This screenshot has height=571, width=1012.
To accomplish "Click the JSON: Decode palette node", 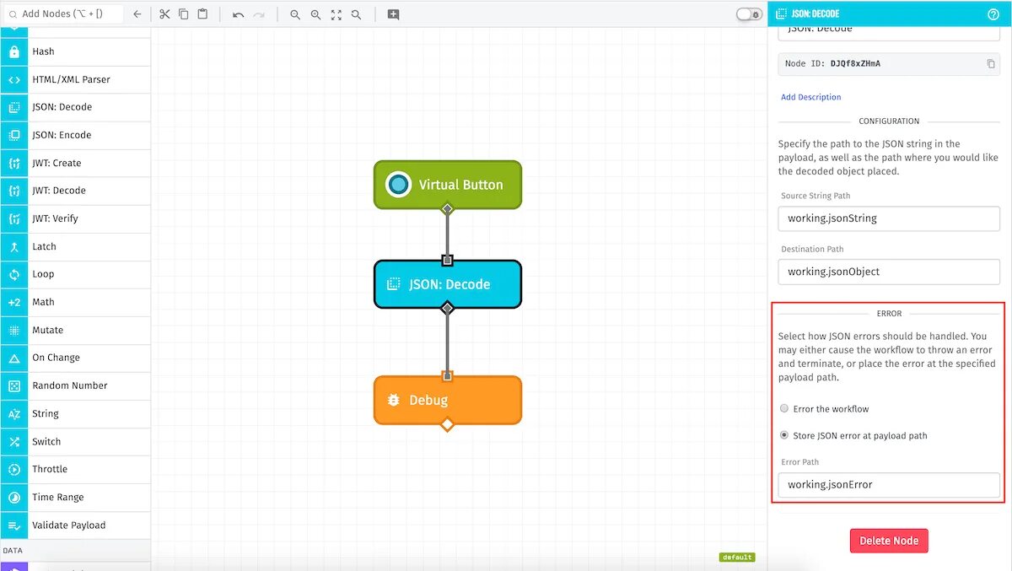I will pos(75,107).
